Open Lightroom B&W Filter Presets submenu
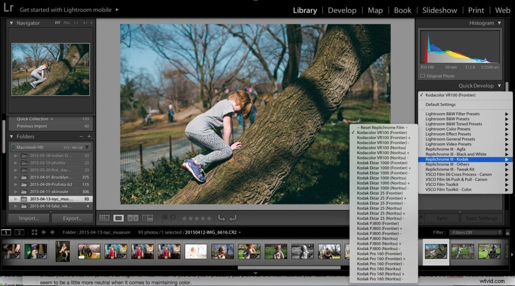This screenshot has height=286, width=515. [x=465, y=114]
